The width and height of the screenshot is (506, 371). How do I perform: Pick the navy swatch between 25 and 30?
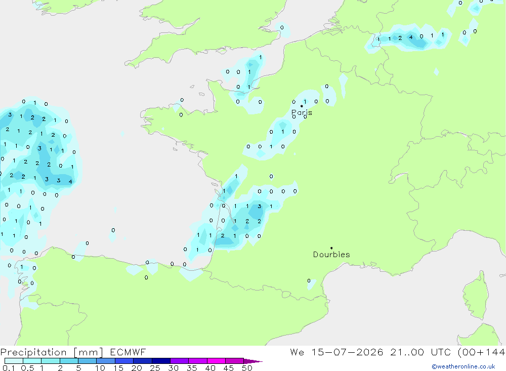161,361
